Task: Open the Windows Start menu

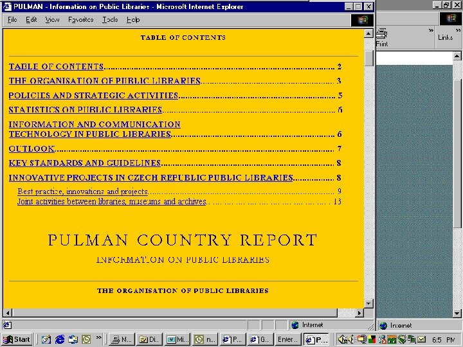Action: 17,339
